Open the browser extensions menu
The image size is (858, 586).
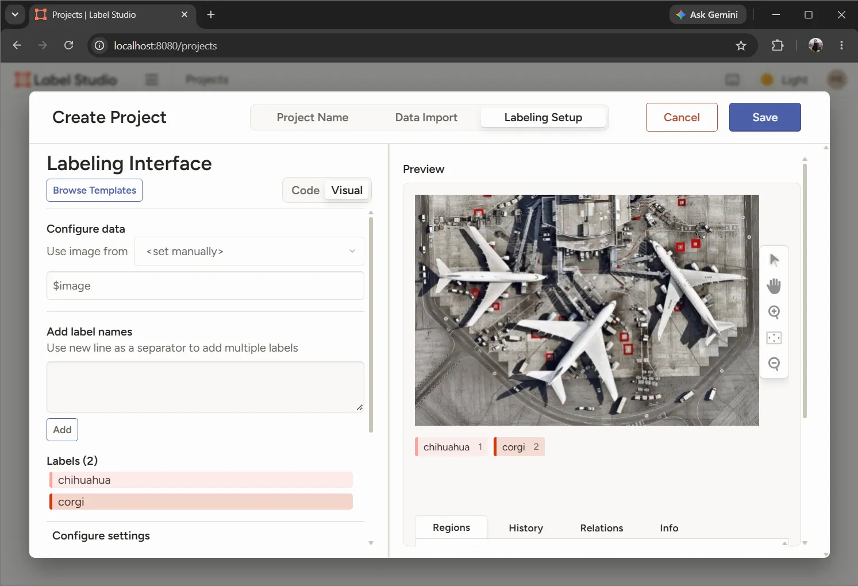coord(778,45)
